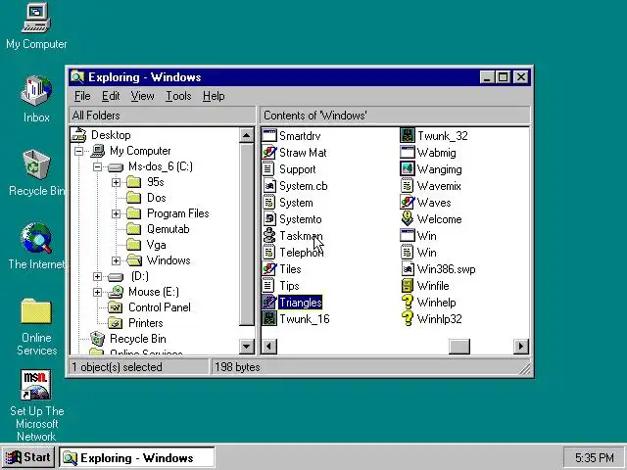Image resolution: width=627 pixels, height=470 pixels.
Task: Select the Taskman program icon
Action: pyautogui.click(x=269, y=236)
